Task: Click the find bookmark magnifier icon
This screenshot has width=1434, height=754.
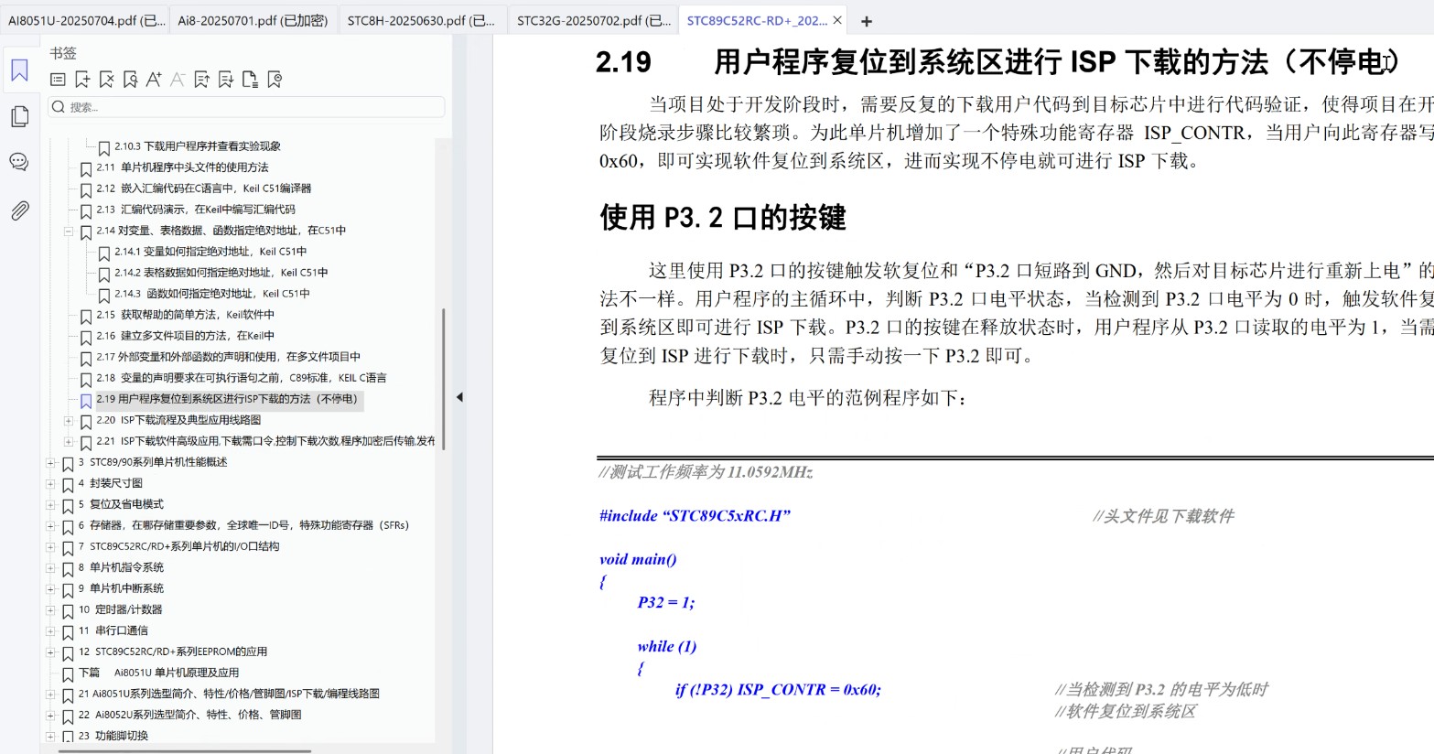Action: point(130,80)
